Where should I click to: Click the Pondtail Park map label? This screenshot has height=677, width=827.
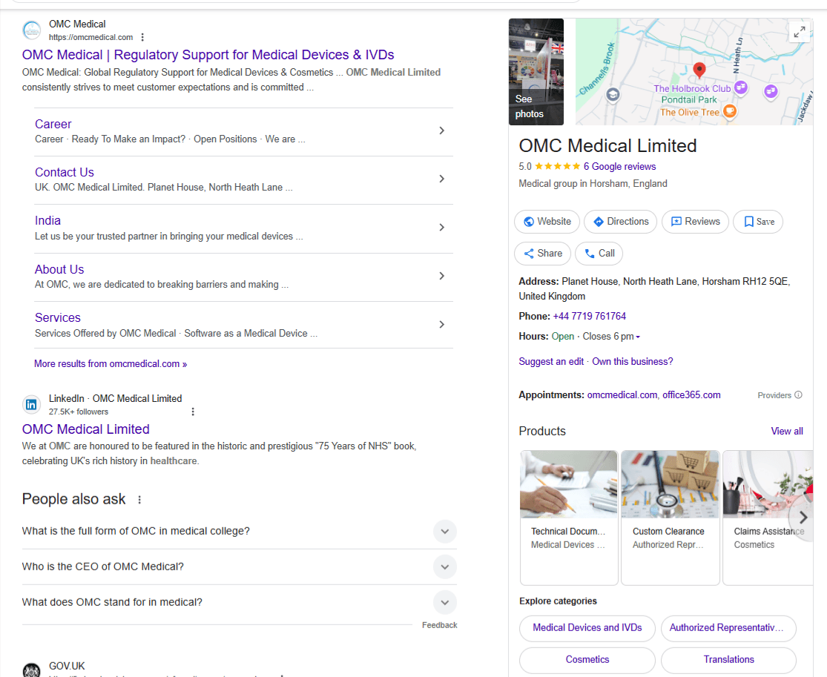pyautogui.click(x=689, y=99)
